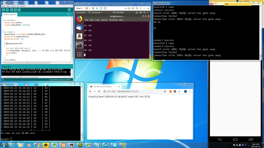Click the Chrome reload page button
264x148 pixels.
point(99,91)
